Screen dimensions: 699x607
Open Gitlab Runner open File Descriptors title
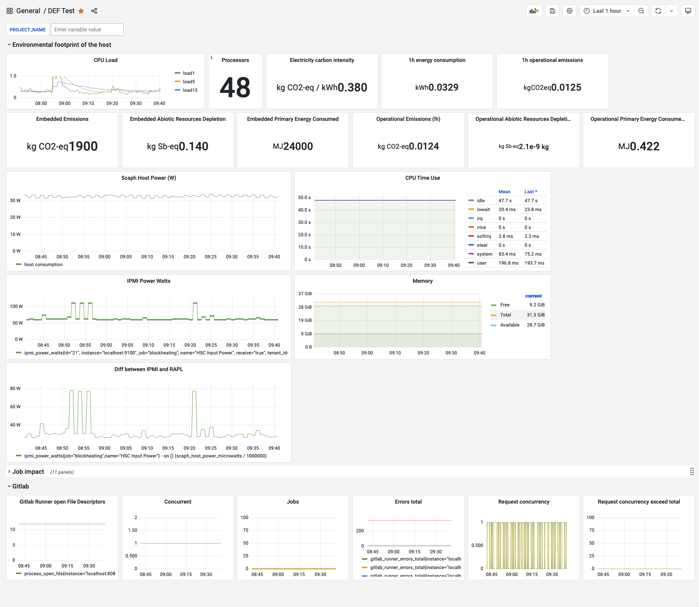pos(62,502)
